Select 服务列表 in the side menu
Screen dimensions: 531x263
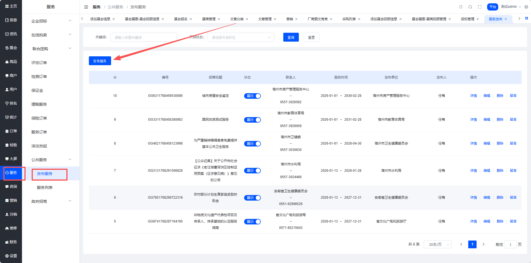pyautogui.click(x=45, y=188)
